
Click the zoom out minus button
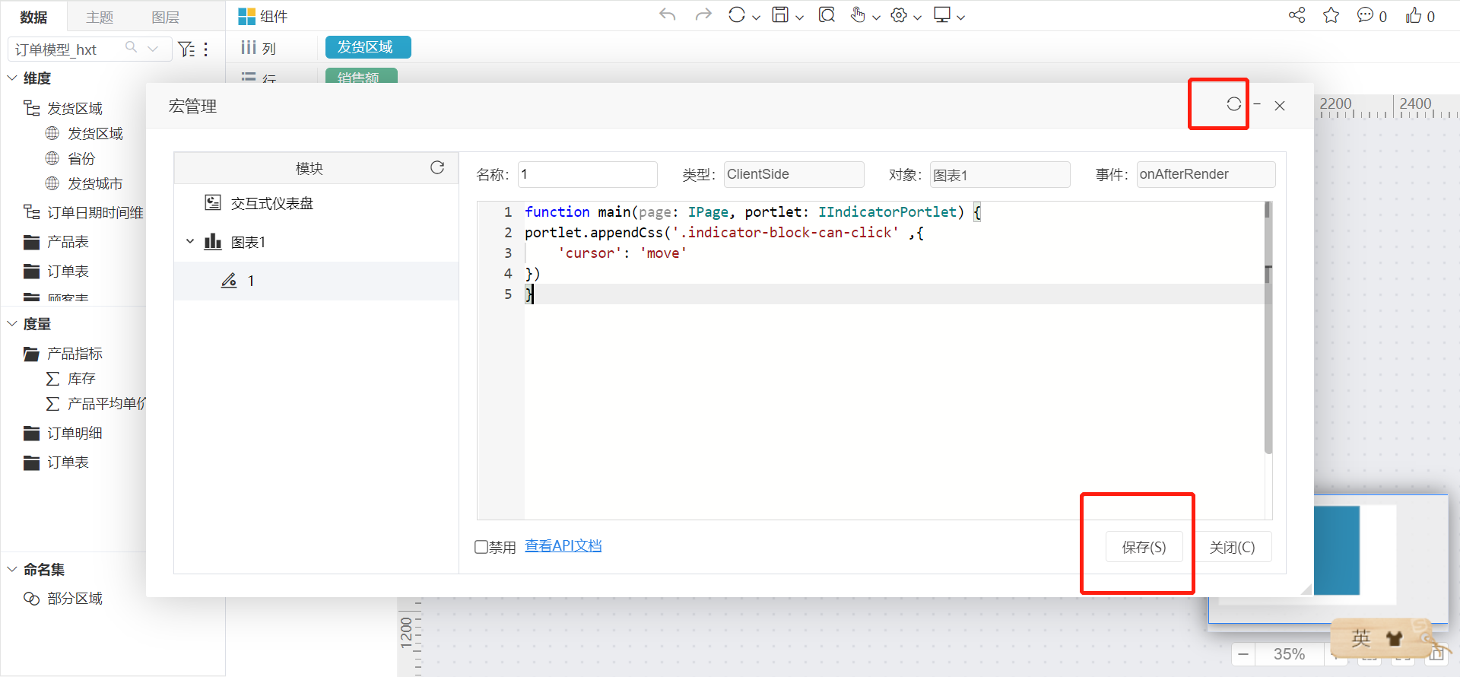pos(1243,653)
